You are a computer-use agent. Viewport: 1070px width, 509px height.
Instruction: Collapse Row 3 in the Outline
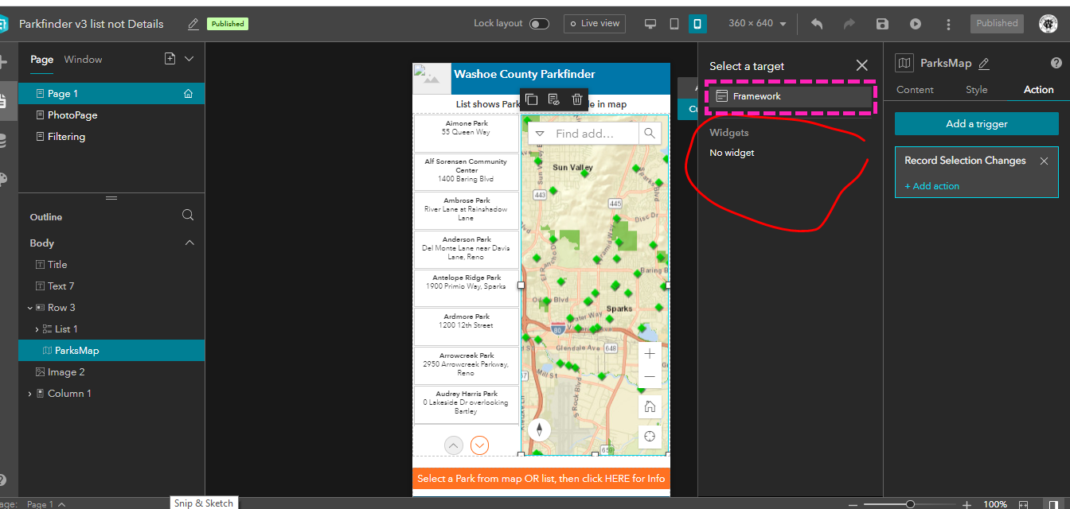coord(29,307)
